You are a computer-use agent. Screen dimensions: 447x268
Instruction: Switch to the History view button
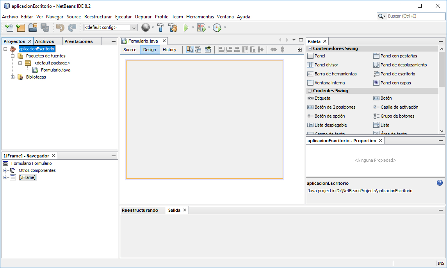169,50
